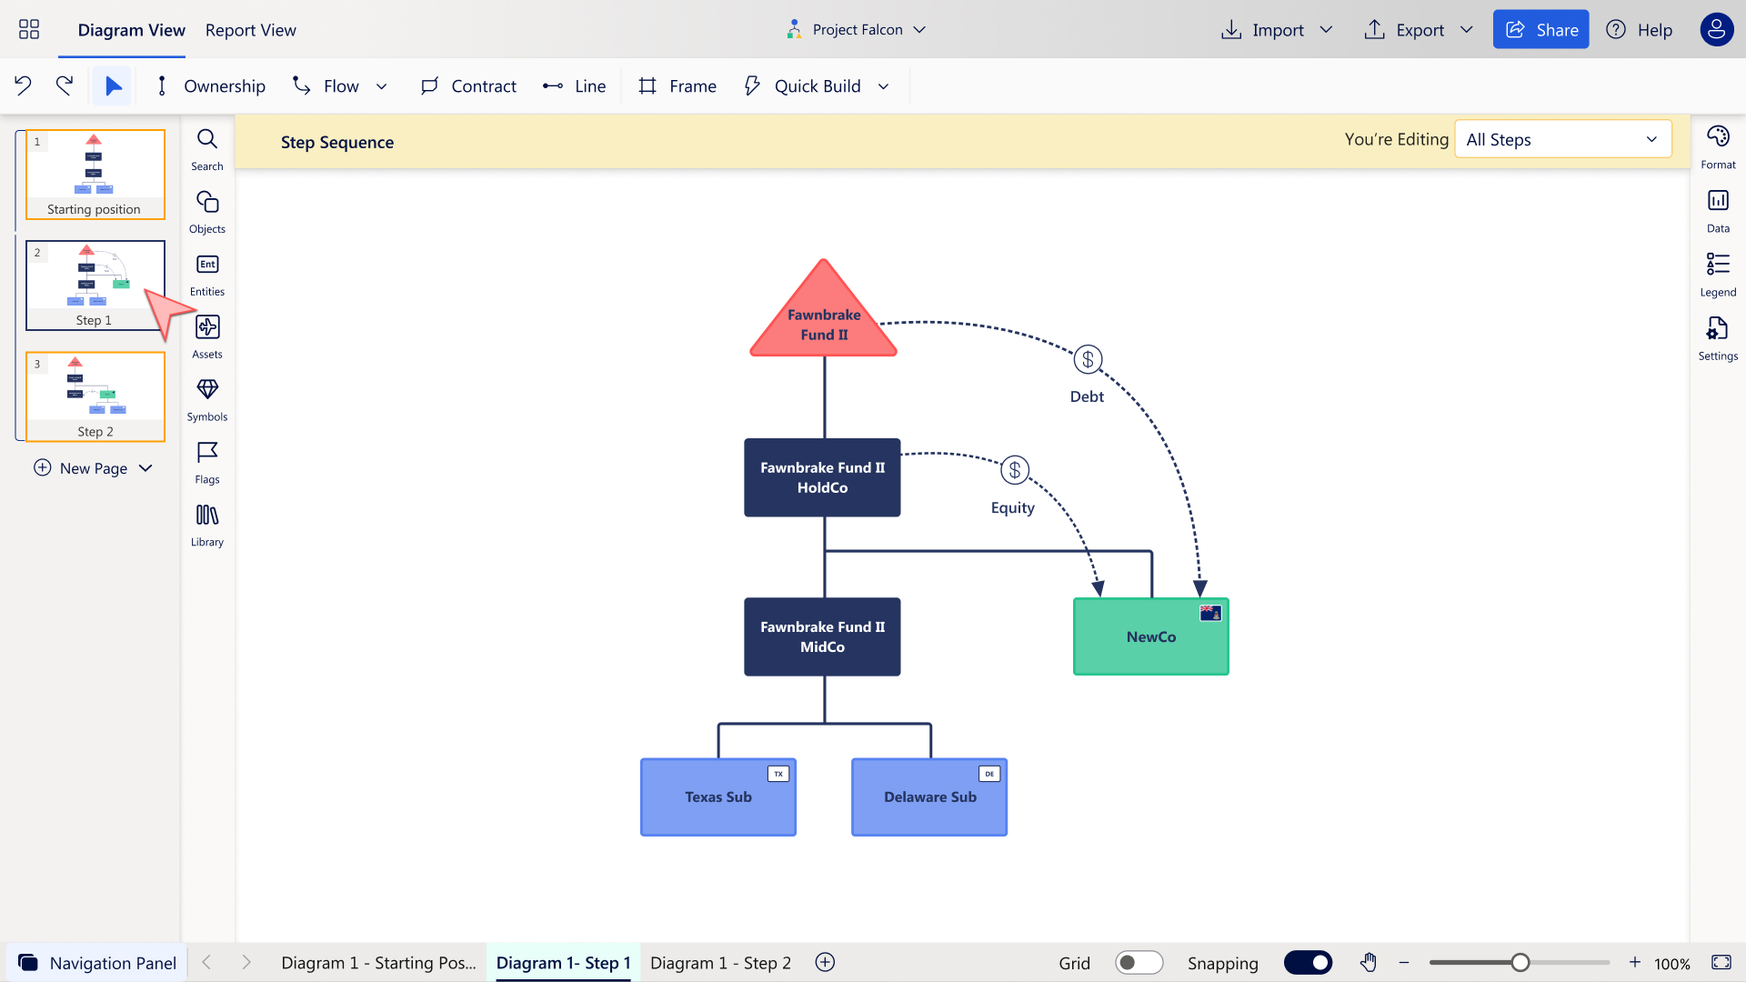Turn off the Snapping toggle
1746x982 pixels.
[1308, 962]
